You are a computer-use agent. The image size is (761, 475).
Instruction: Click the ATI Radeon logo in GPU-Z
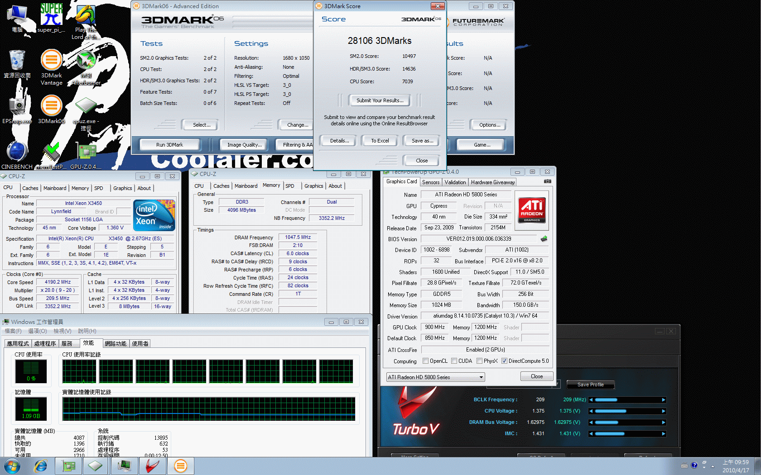[532, 210]
